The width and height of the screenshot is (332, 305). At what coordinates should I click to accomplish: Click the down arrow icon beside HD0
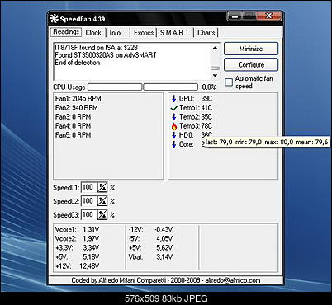tap(173, 135)
